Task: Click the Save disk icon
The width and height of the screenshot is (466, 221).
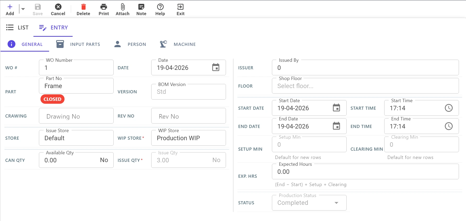Action: pyautogui.click(x=38, y=7)
